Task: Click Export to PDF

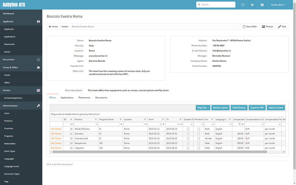Action: (x=257, y=108)
